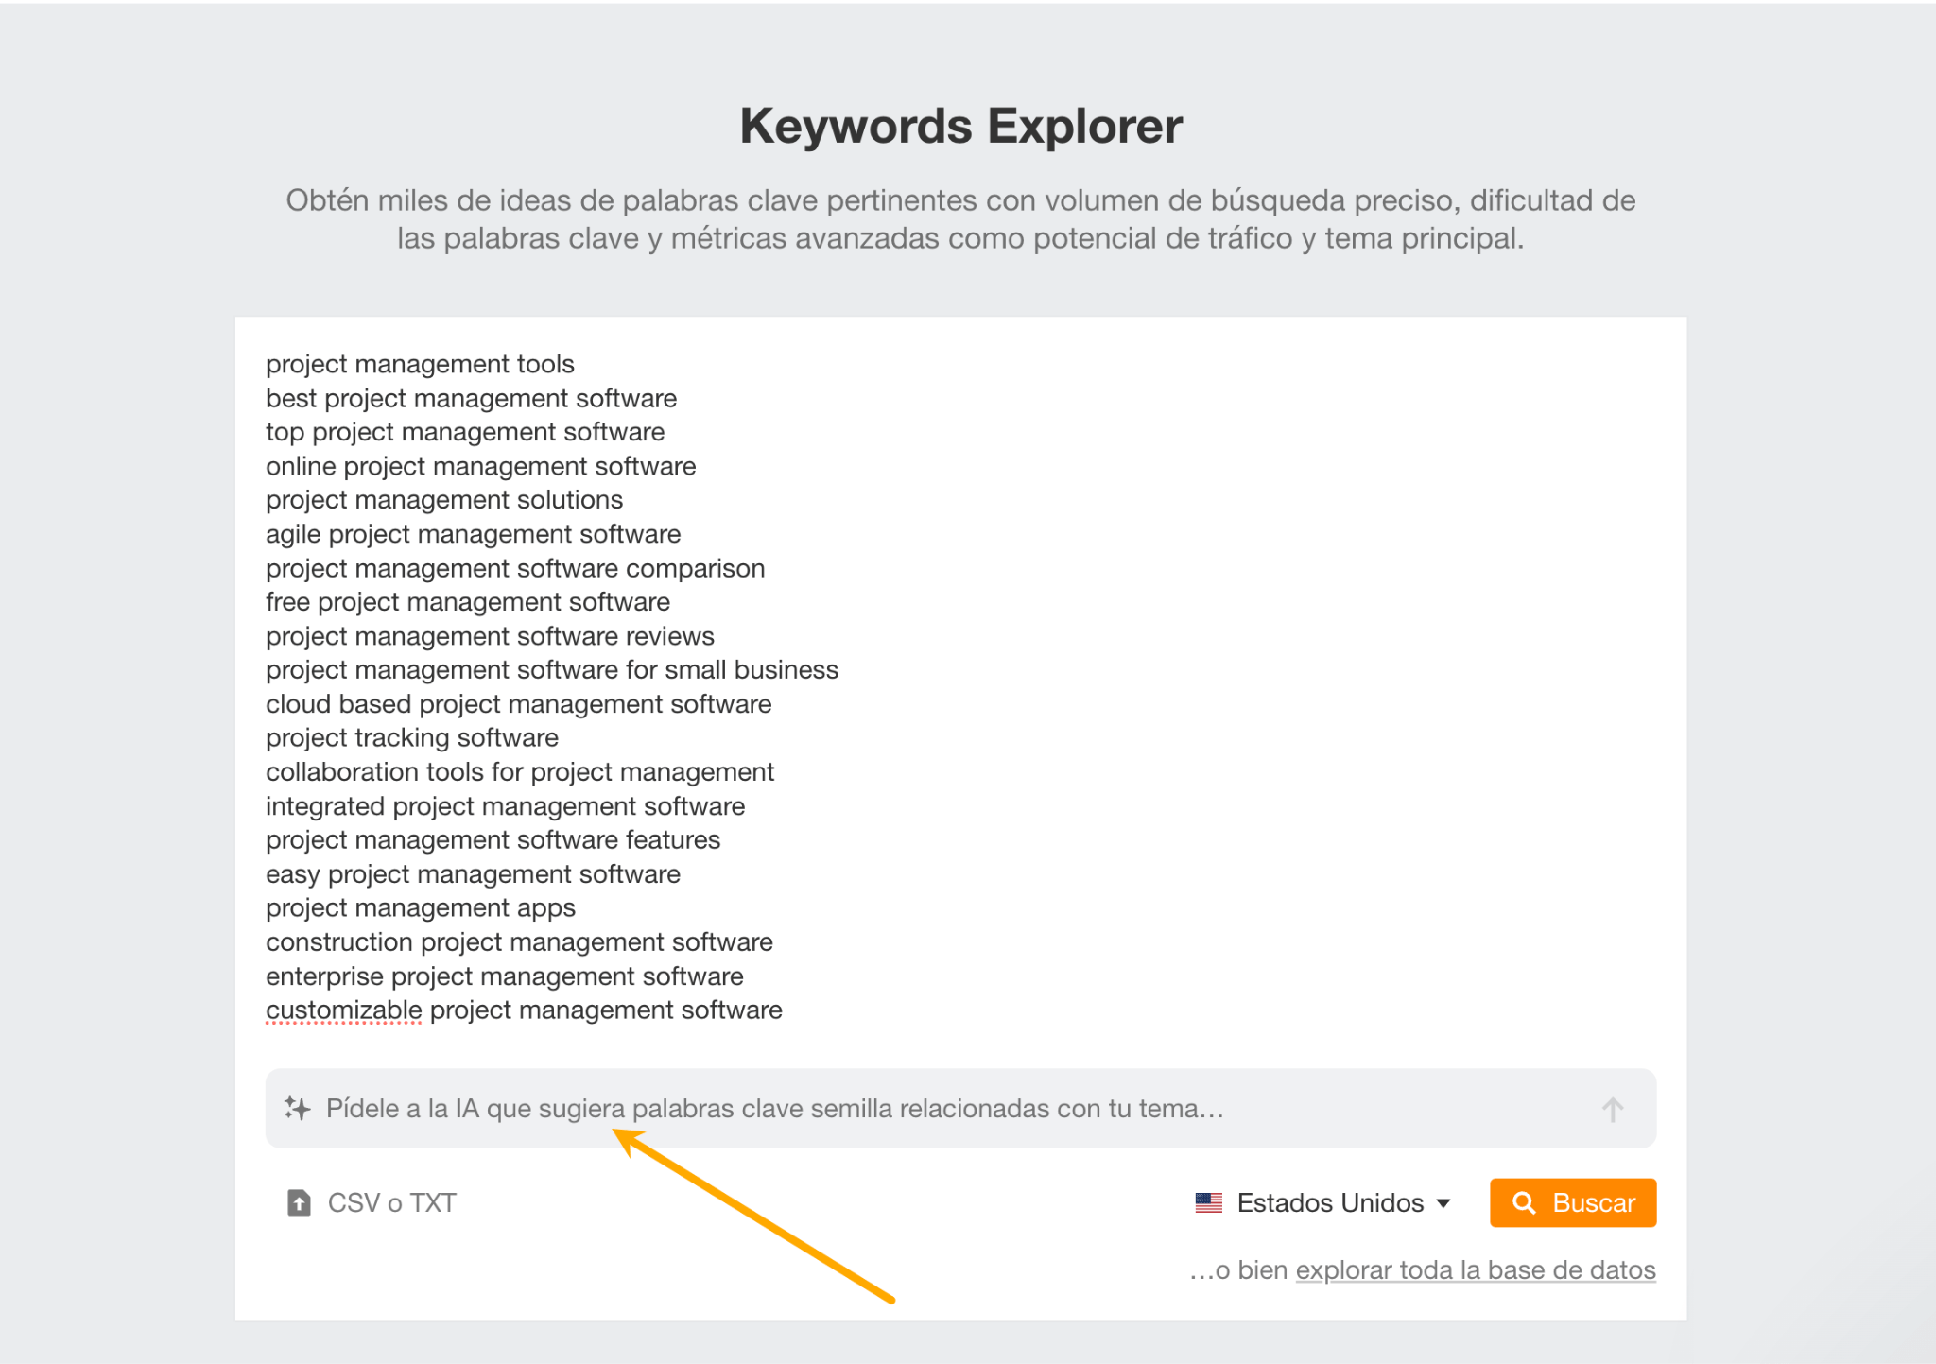Open the explorar toda la base de datos link
The width and height of the screenshot is (1936, 1364).
[1475, 1269]
